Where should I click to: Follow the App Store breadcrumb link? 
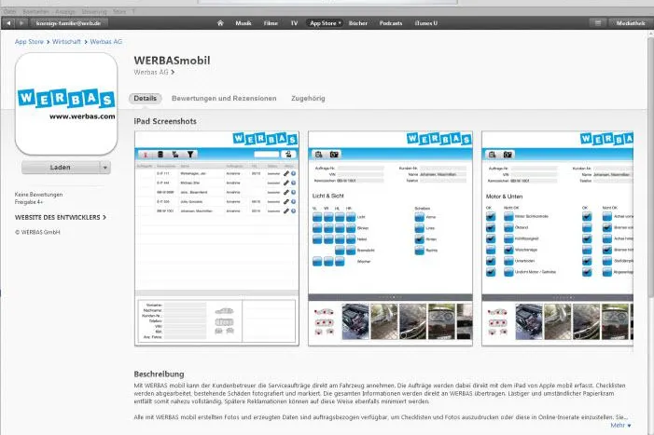29,42
